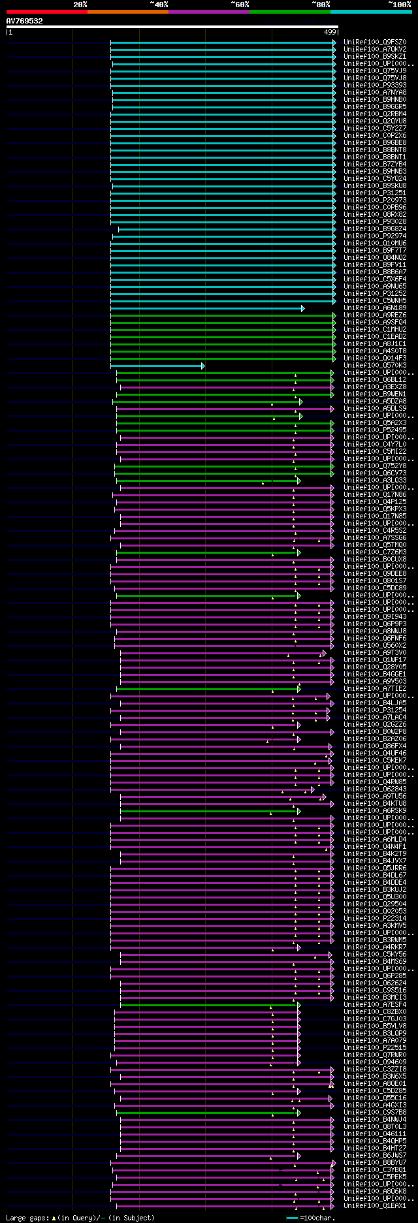
Task: Select the UniRef100_Q17N86 label
Action: tap(375, 495)
